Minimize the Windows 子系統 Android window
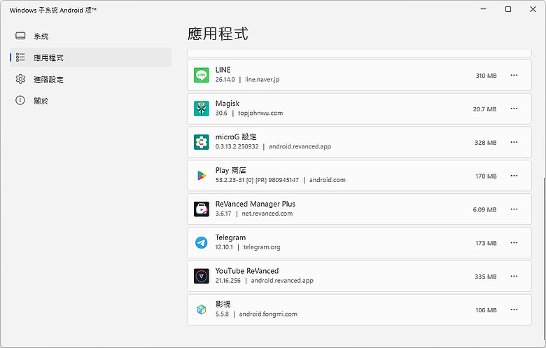Image resolution: width=546 pixels, height=348 pixels. point(483,9)
